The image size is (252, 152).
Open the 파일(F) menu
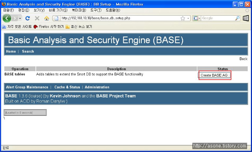point(8,10)
